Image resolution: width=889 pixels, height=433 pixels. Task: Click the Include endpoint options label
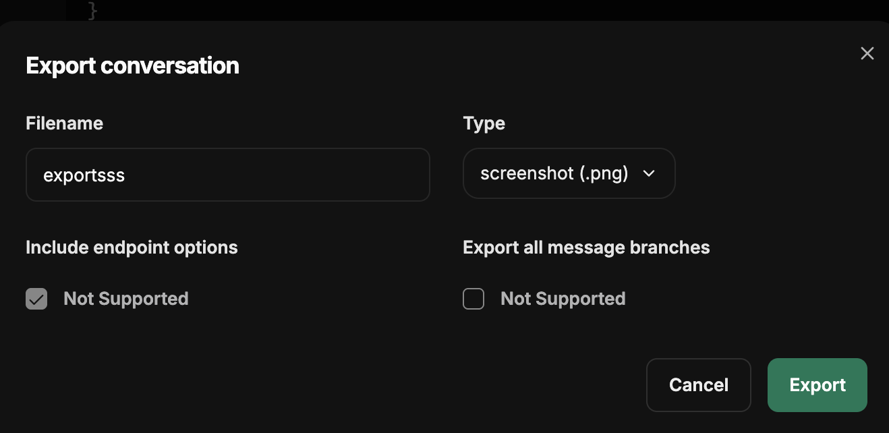coord(132,248)
